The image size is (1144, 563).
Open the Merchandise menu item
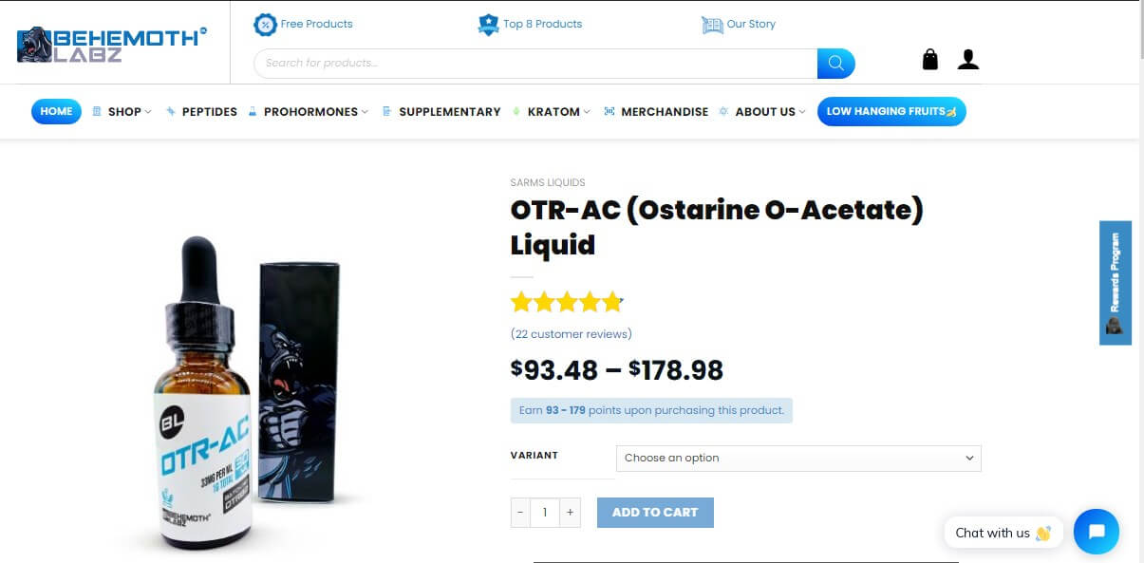[x=656, y=112]
